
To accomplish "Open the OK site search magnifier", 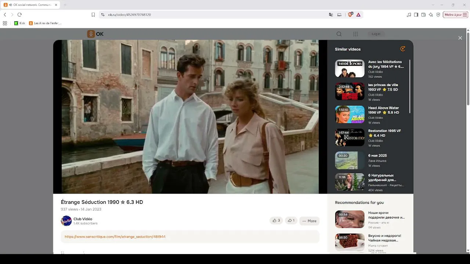I will pos(339,34).
